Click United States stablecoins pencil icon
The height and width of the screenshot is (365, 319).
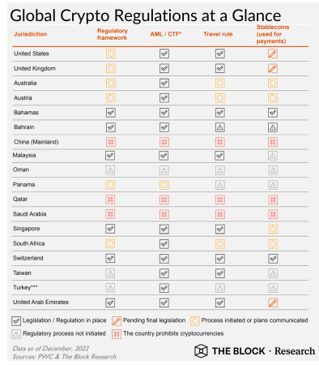pos(273,54)
